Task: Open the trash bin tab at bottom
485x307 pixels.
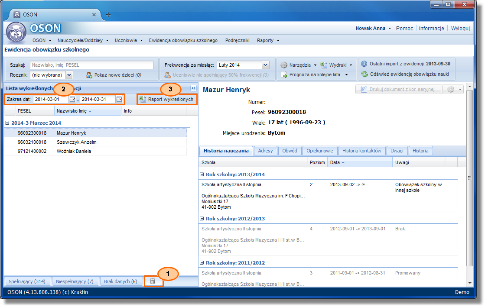Action: tap(153, 281)
